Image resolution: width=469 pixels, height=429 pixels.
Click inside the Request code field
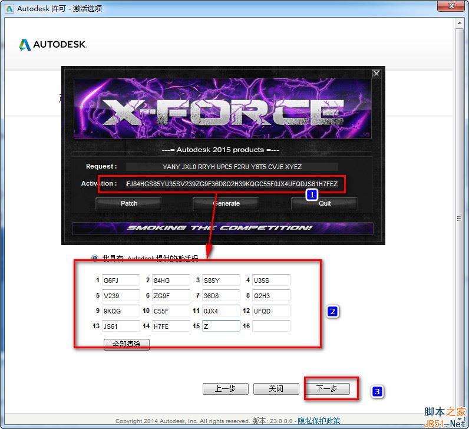pos(232,167)
